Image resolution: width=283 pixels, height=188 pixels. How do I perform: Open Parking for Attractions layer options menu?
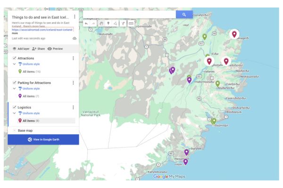(x=73, y=83)
